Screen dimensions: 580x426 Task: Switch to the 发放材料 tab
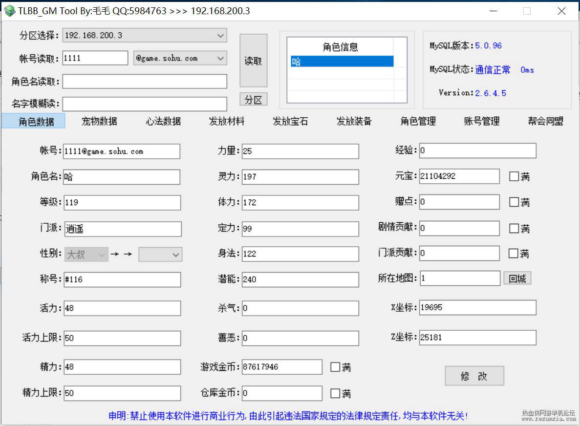click(x=226, y=121)
